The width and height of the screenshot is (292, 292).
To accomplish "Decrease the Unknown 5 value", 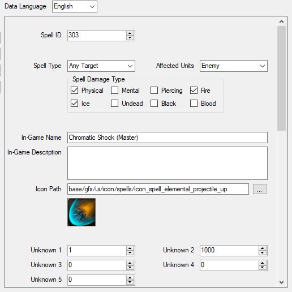I will point(130,282).
